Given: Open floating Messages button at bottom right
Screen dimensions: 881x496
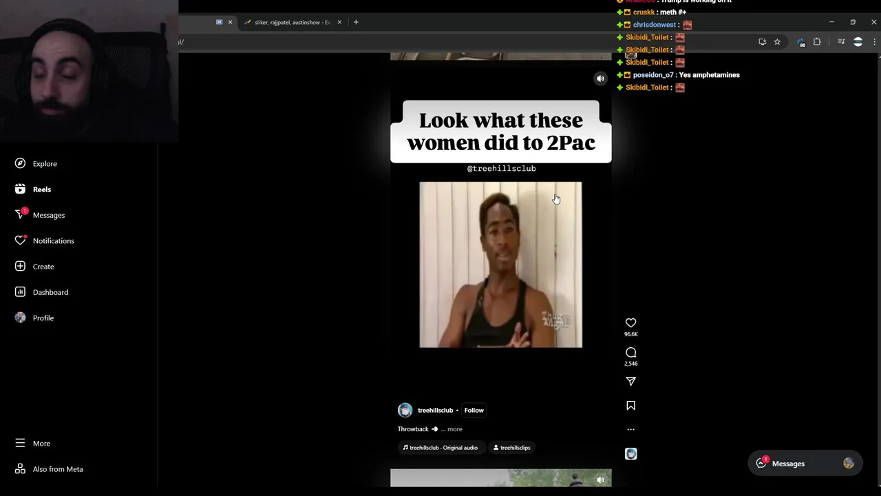Looking at the screenshot, I should coord(805,464).
